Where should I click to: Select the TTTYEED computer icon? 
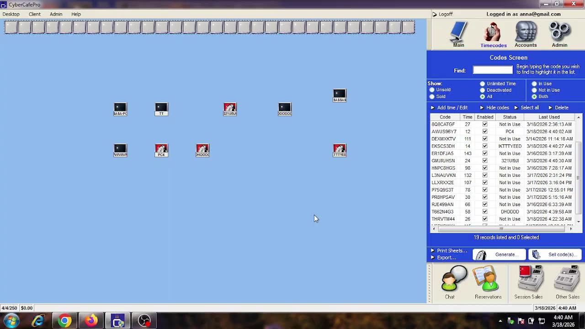340,150
